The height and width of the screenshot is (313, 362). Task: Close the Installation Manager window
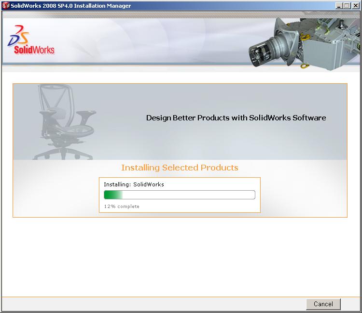(x=356, y=6)
